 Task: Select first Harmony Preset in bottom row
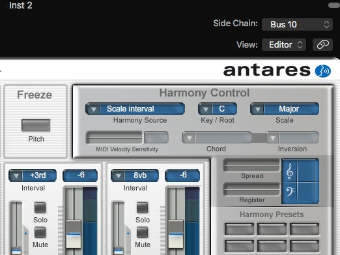[239, 246]
